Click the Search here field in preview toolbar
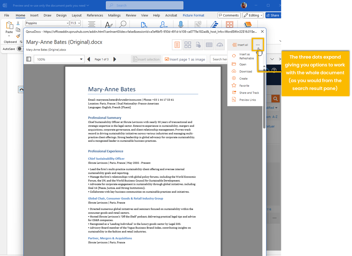Viewport: 352px width, 256px height. tap(219, 59)
